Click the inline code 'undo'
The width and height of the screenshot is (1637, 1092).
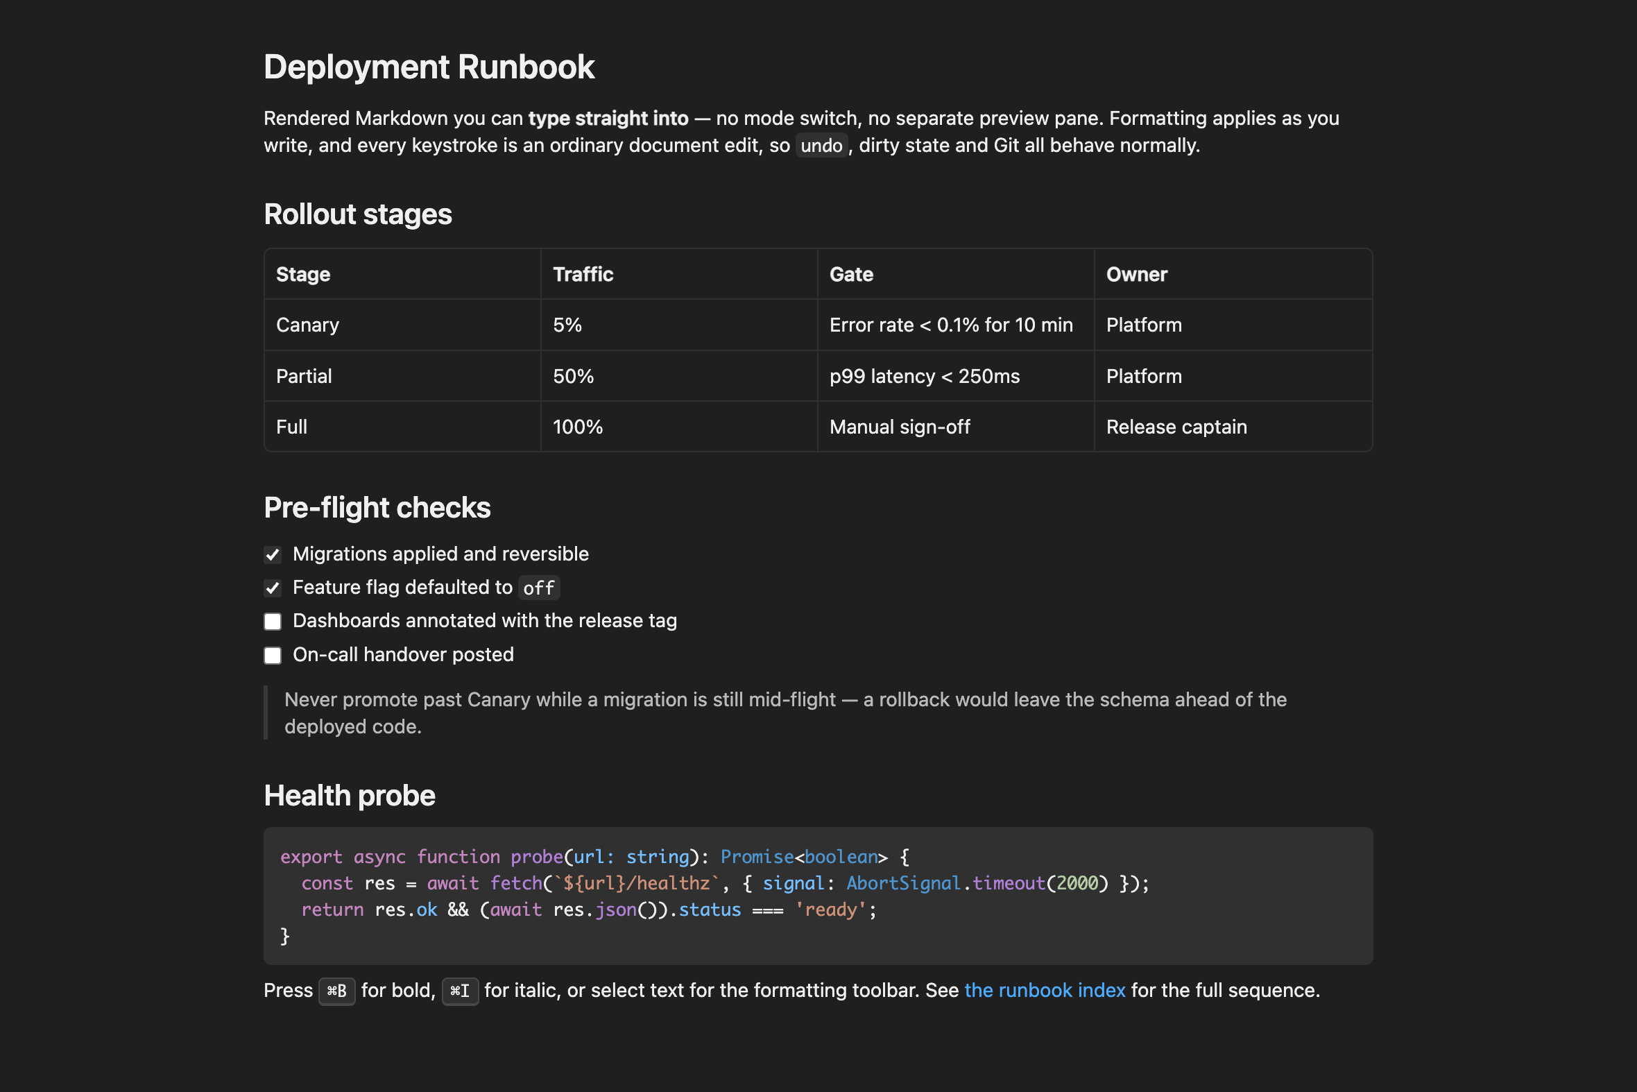pos(822,146)
